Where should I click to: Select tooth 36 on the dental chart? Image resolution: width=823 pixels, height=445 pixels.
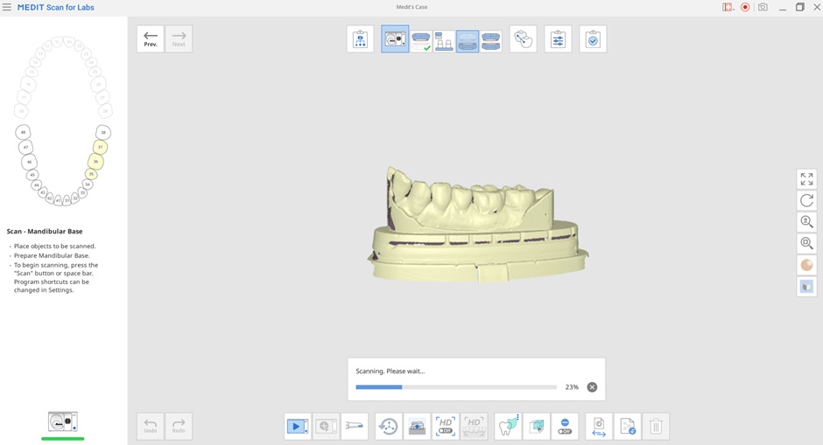click(95, 162)
